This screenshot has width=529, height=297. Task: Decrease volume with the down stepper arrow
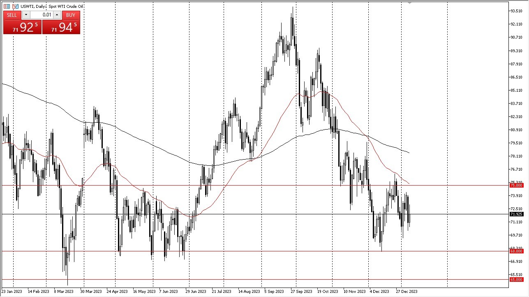coord(26,15)
